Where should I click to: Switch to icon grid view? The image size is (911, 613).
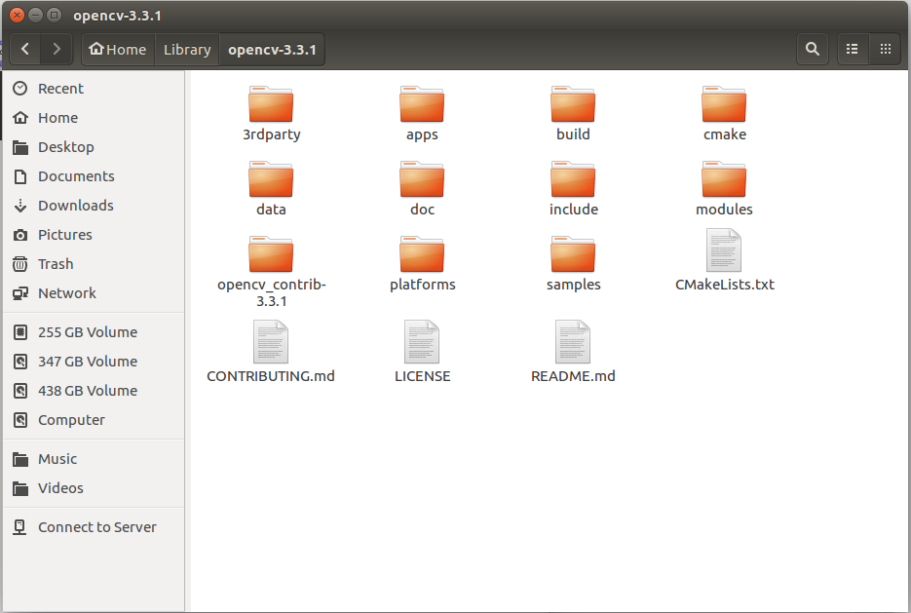(x=885, y=49)
